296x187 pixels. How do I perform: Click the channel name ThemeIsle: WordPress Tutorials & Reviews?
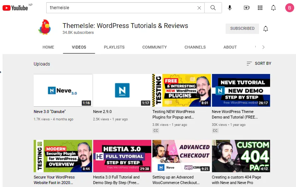tap(125, 25)
